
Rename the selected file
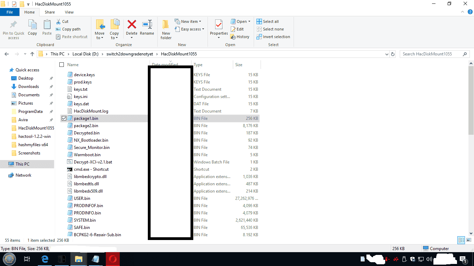click(x=147, y=27)
